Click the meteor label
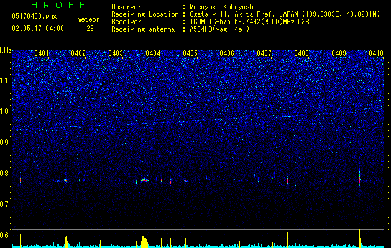 [88, 19]
